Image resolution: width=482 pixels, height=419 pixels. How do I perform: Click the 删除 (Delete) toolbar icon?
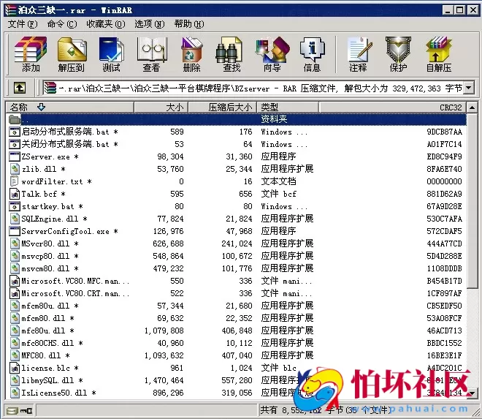click(191, 54)
